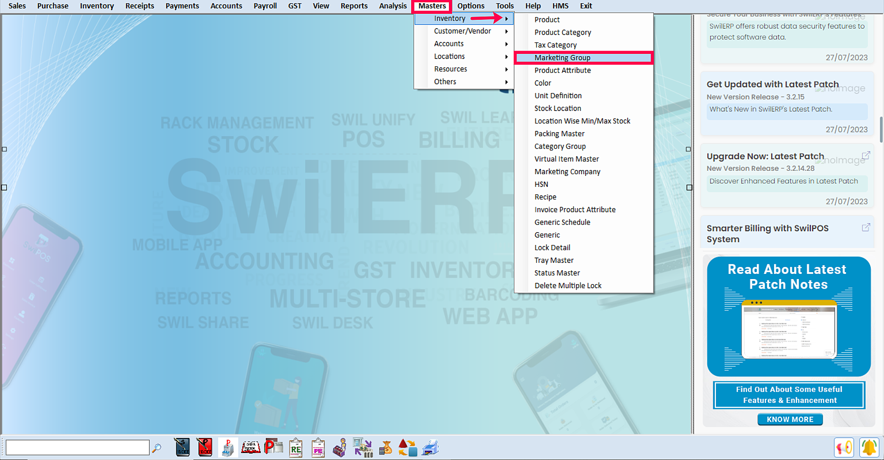Select Product Attribute entry
The image size is (884, 460).
tap(583, 70)
